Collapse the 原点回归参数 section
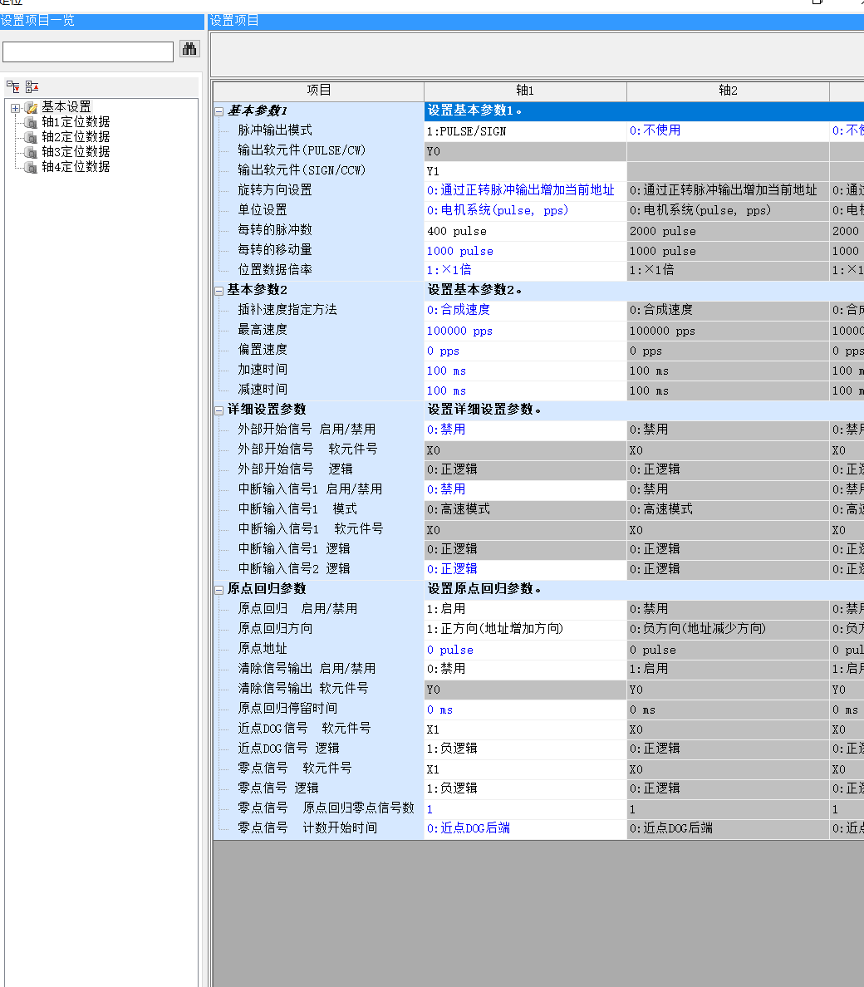 (x=219, y=590)
